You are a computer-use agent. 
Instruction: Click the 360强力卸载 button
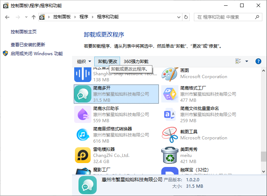tap(136, 62)
